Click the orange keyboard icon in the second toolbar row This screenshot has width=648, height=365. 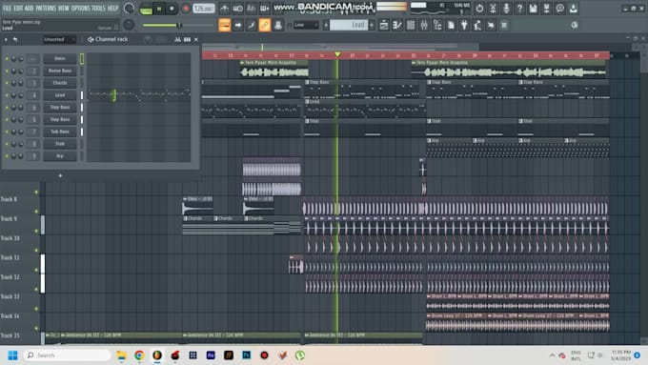click(x=224, y=25)
